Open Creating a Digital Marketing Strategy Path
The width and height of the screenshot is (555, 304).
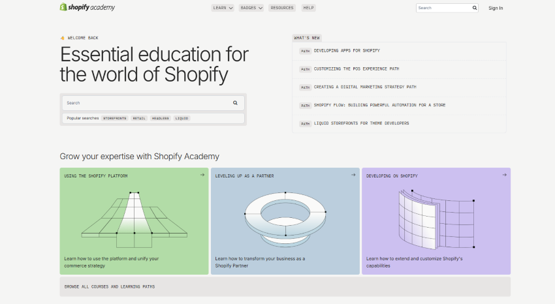pos(365,87)
